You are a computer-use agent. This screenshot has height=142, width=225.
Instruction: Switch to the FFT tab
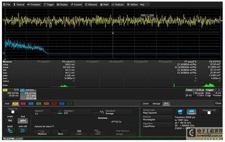coord(166,103)
